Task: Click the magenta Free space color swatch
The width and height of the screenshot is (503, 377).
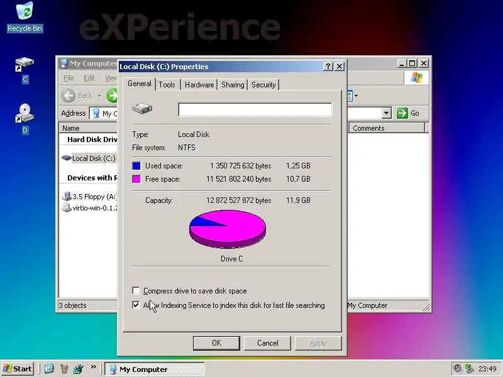Action: coord(136,179)
